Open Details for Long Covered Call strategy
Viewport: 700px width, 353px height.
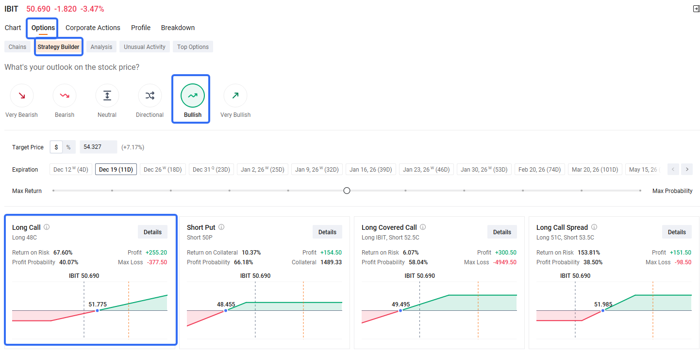coord(502,232)
